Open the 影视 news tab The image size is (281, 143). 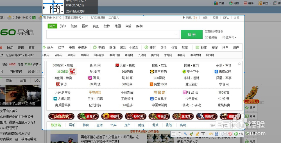point(169,125)
